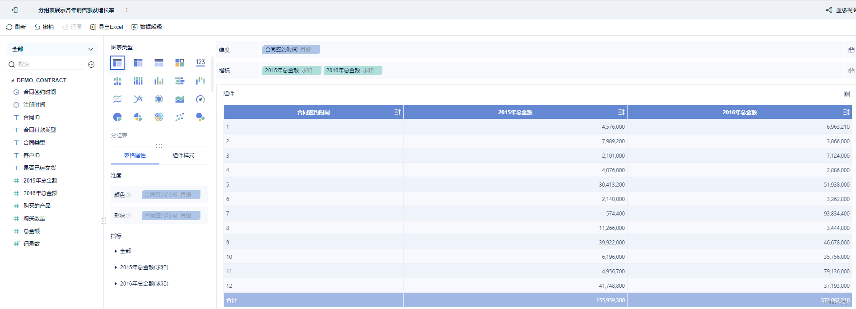Pick the scatter plot chart icon

[x=180, y=117]
